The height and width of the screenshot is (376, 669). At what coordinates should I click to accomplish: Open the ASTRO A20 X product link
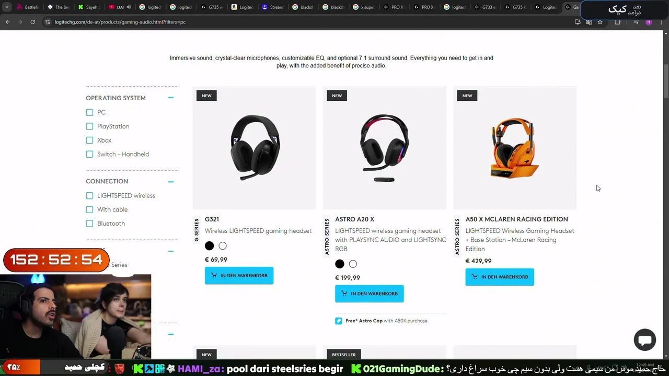click(x=354, y=219)
